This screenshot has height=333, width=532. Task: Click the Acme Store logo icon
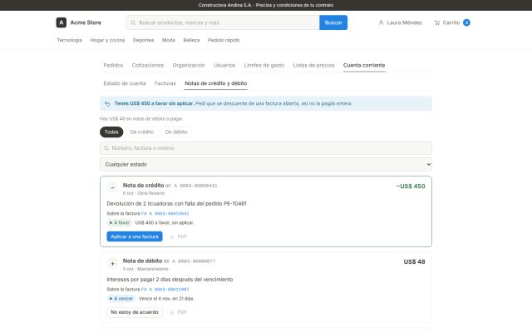61,22
